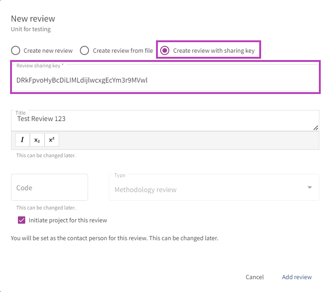Click the New review dialog heading

pos(33,19)
